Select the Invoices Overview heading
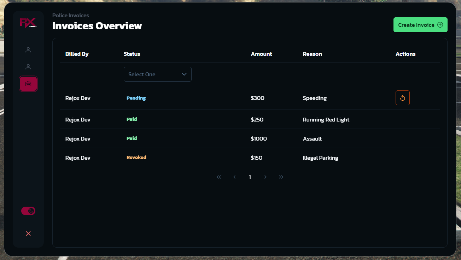 [x=97, y=25]
